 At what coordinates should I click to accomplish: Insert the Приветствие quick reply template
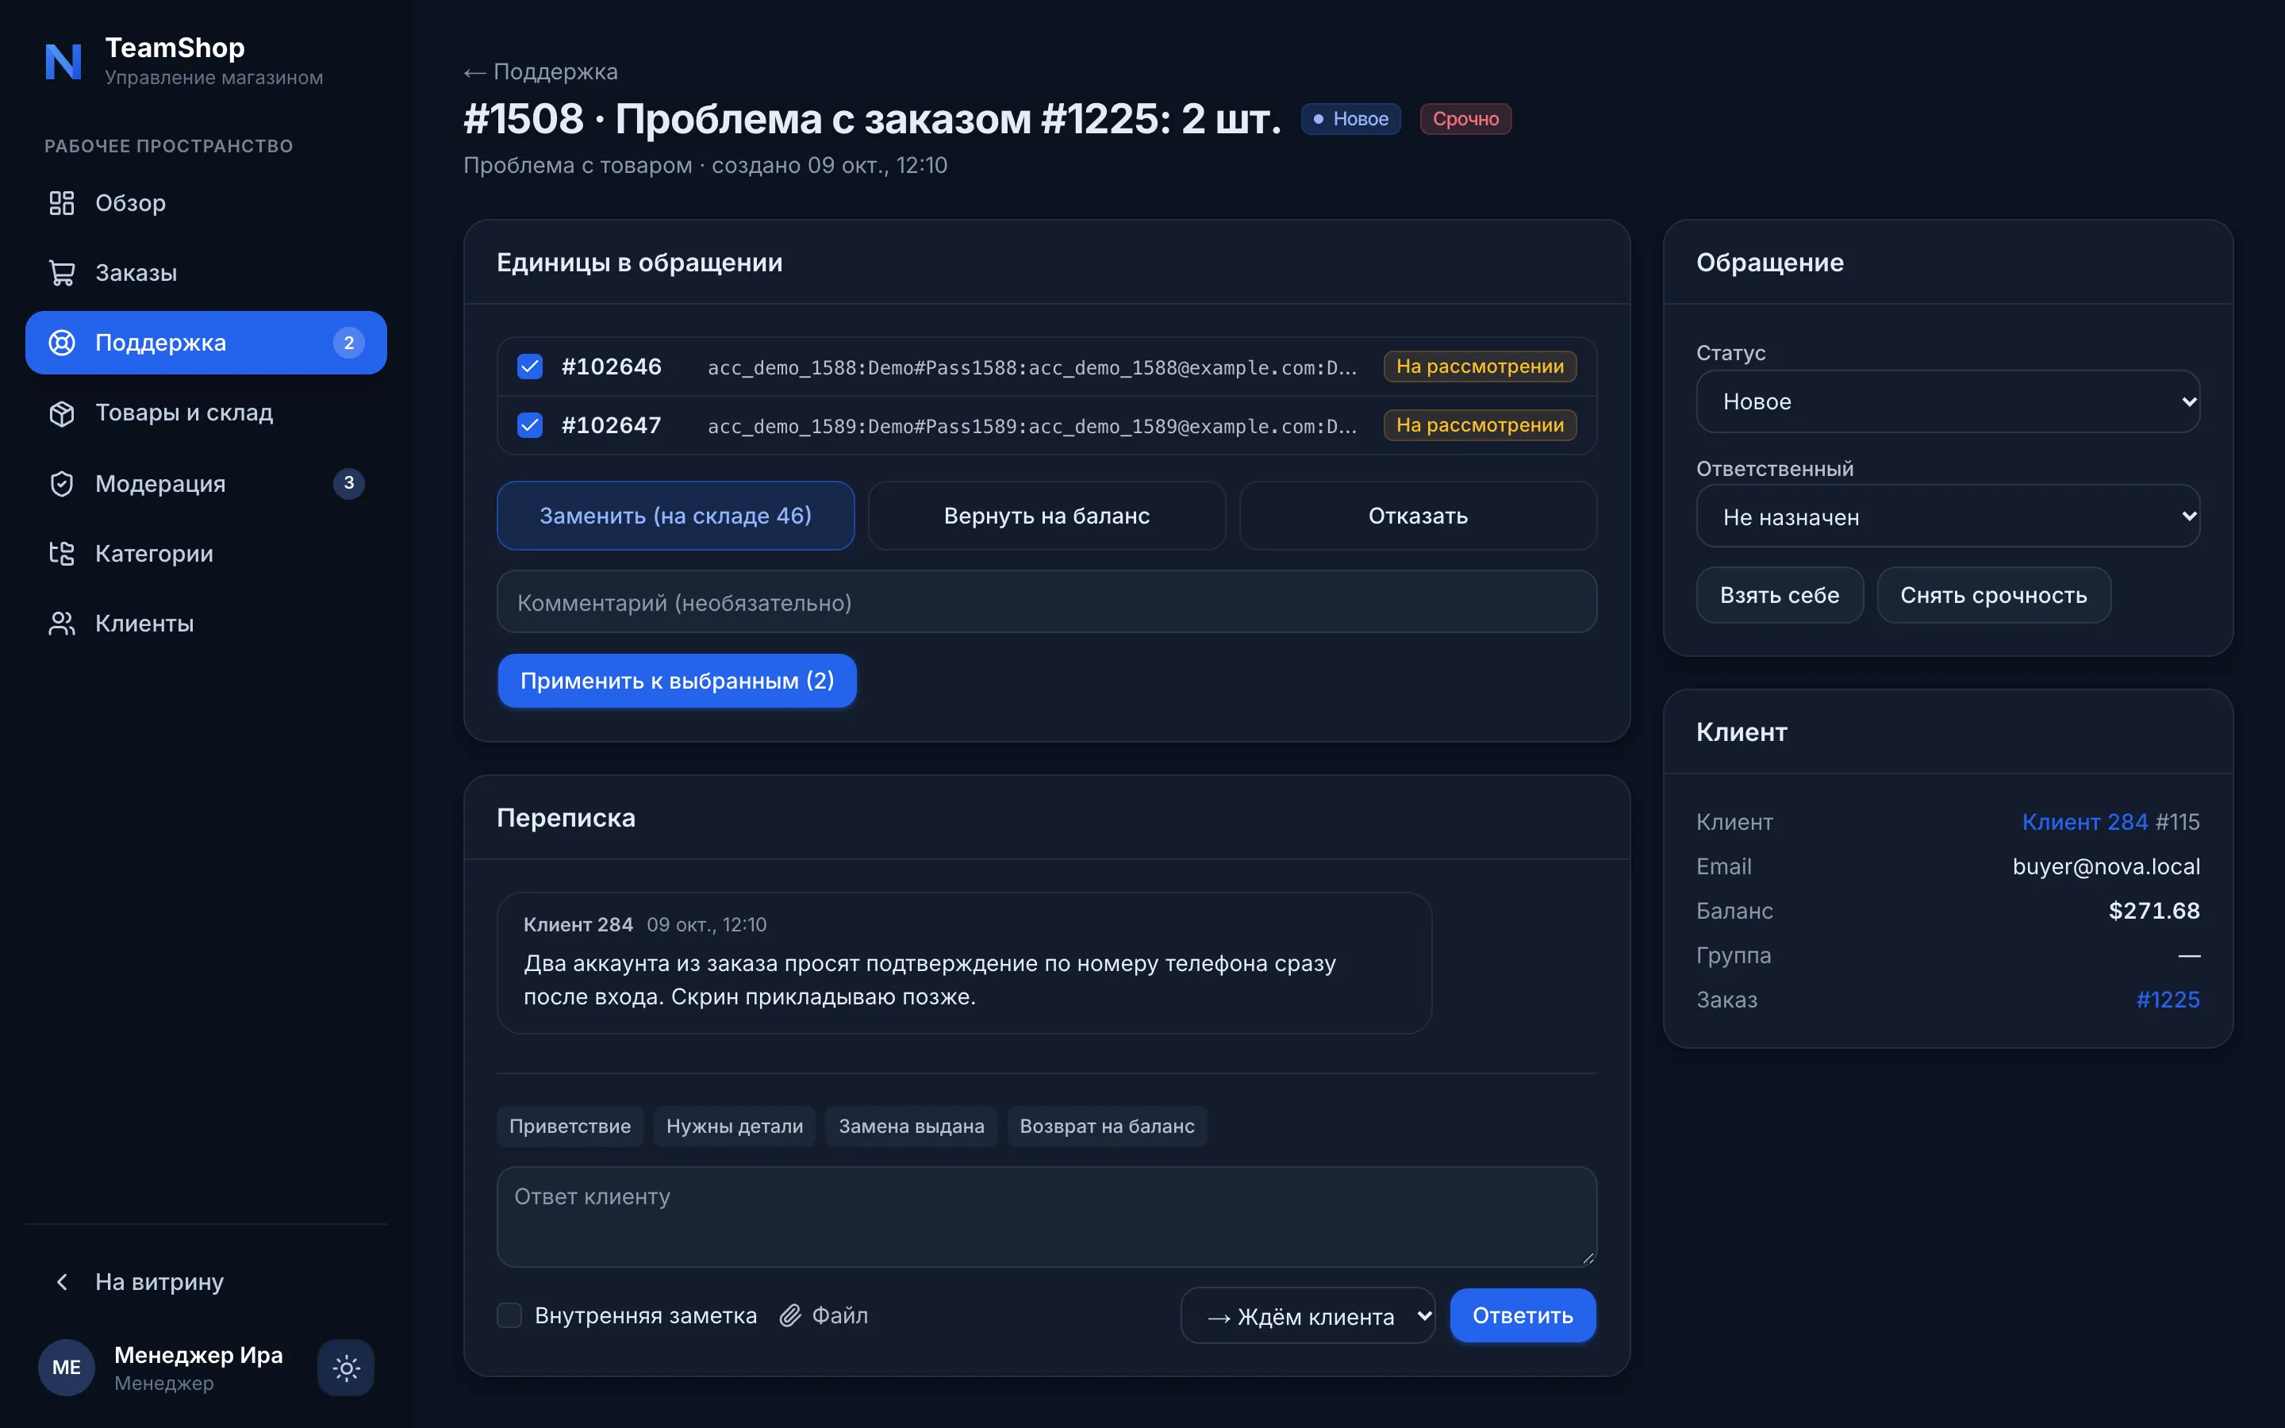[x=570, y=1127]
